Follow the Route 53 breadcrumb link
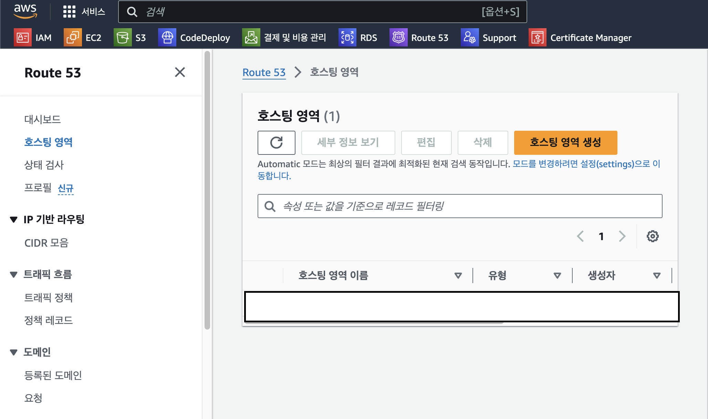This screenshot has width=708, height=419. coord(264,72)
